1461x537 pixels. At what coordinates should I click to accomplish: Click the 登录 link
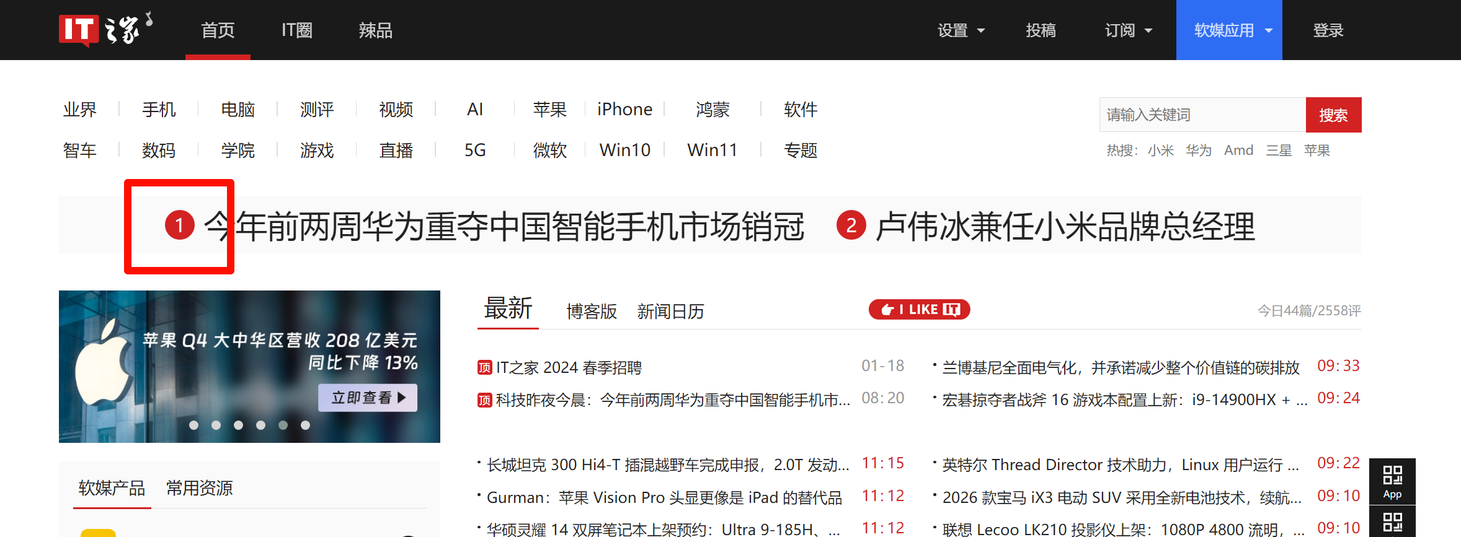(1328, 30)
